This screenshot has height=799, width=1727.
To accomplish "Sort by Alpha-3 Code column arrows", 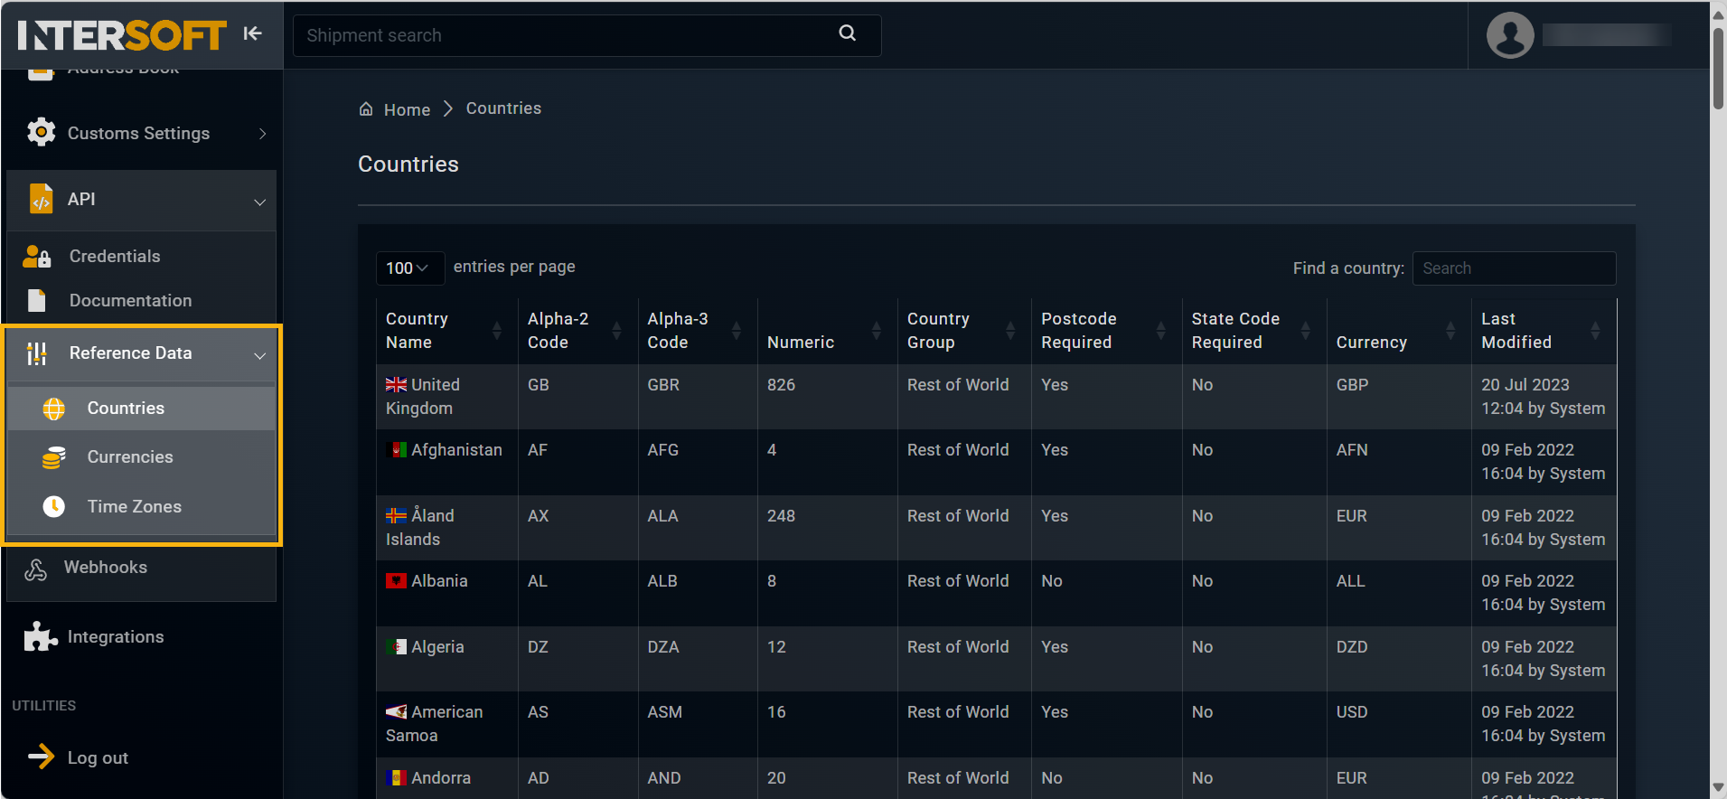I will point(737,331).
